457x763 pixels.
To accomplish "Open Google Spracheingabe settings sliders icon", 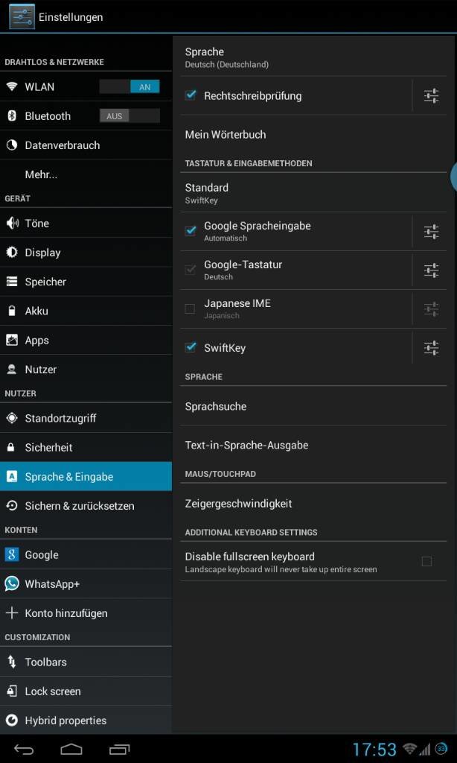I will (431, 232).
